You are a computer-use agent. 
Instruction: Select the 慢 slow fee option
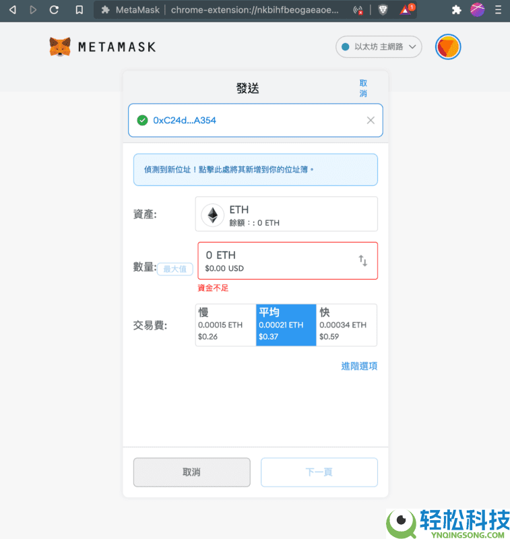tap(226, 325)
